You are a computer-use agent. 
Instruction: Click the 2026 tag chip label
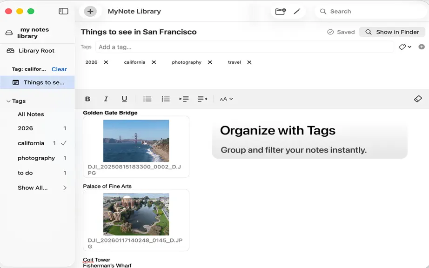(x=91, y=62)
